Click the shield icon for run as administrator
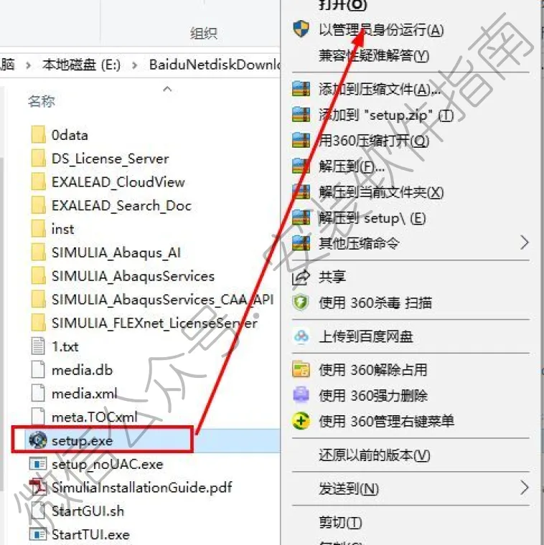Screen dimensions: 544x545 point(301,29)
